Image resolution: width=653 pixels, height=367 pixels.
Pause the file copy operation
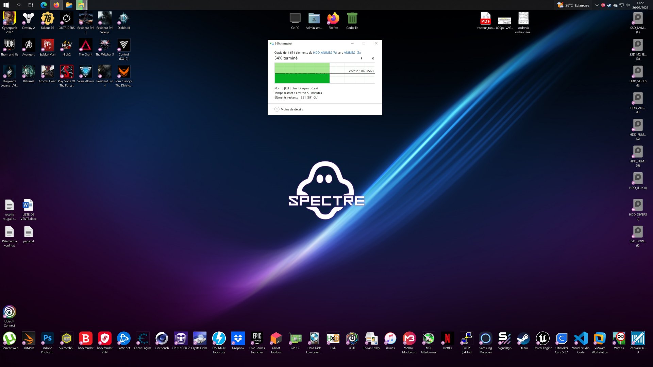click(361, 58)
